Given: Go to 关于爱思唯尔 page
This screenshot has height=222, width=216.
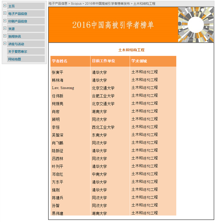Looking at the screenshot, I should pos(18,51).
